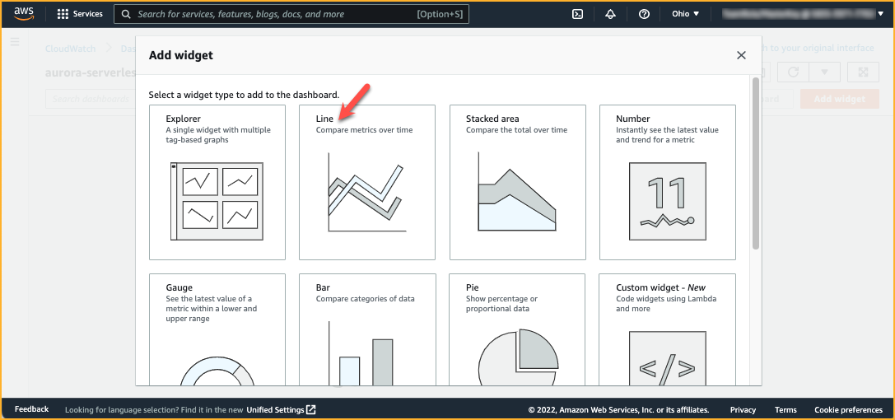The image size is (895, 420).
Task: Launch CloudShell from the top bar
Action: (578, 14)
